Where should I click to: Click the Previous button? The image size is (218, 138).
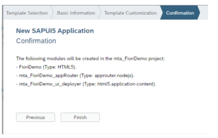(x=36, y=117)
